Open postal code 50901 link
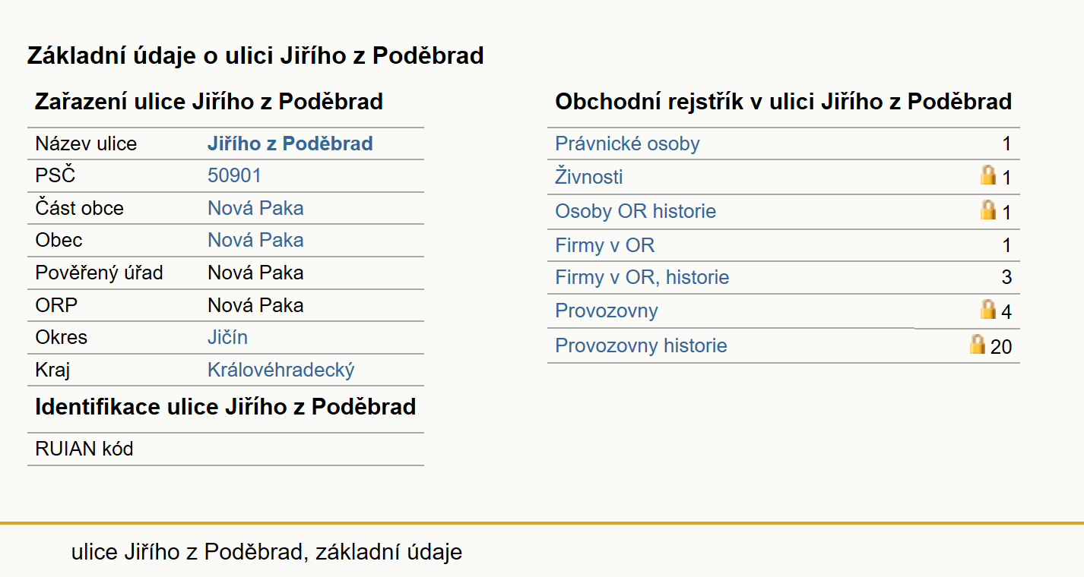Image resolution: width=1084 pixels, height=577 pixels. pyautogui.click(x=234, y=176)
